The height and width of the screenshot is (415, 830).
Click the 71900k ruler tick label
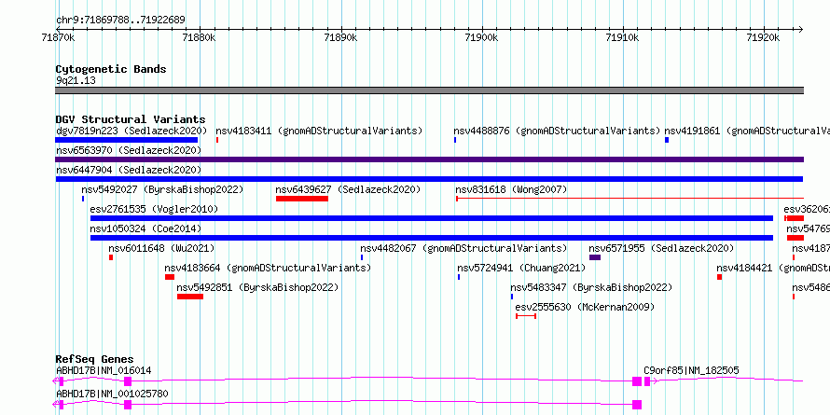point(481,37)
